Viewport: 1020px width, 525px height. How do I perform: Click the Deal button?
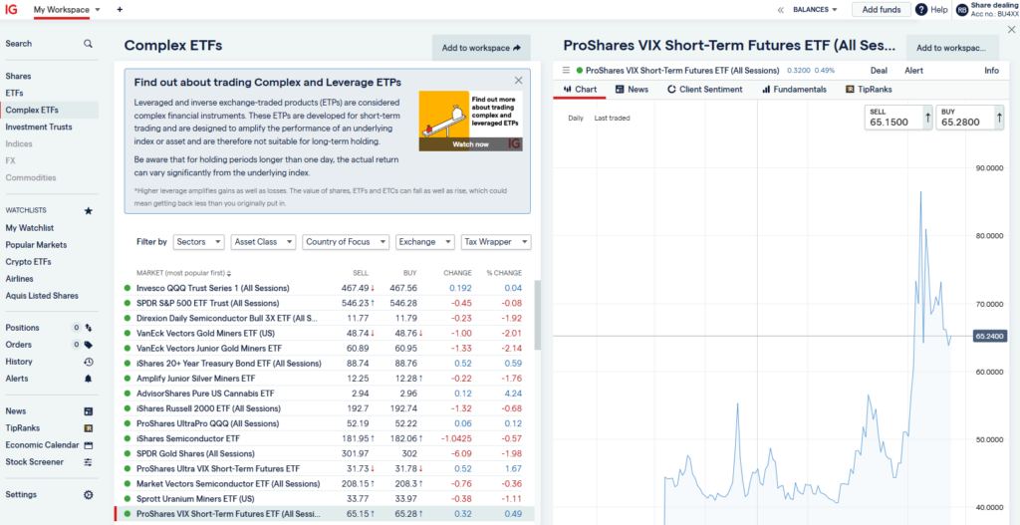click(879, 71)
